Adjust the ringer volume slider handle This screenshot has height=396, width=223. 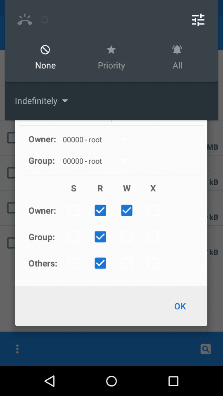click(45, 20)
